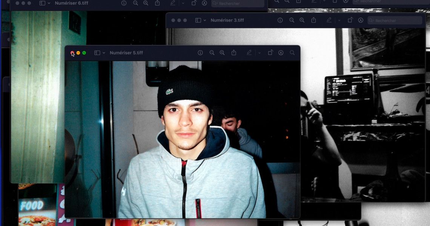Viewport: 430px width, 226px height.
Task: Zoom in on the Numériser 3.tiff image
Action: 302,20
